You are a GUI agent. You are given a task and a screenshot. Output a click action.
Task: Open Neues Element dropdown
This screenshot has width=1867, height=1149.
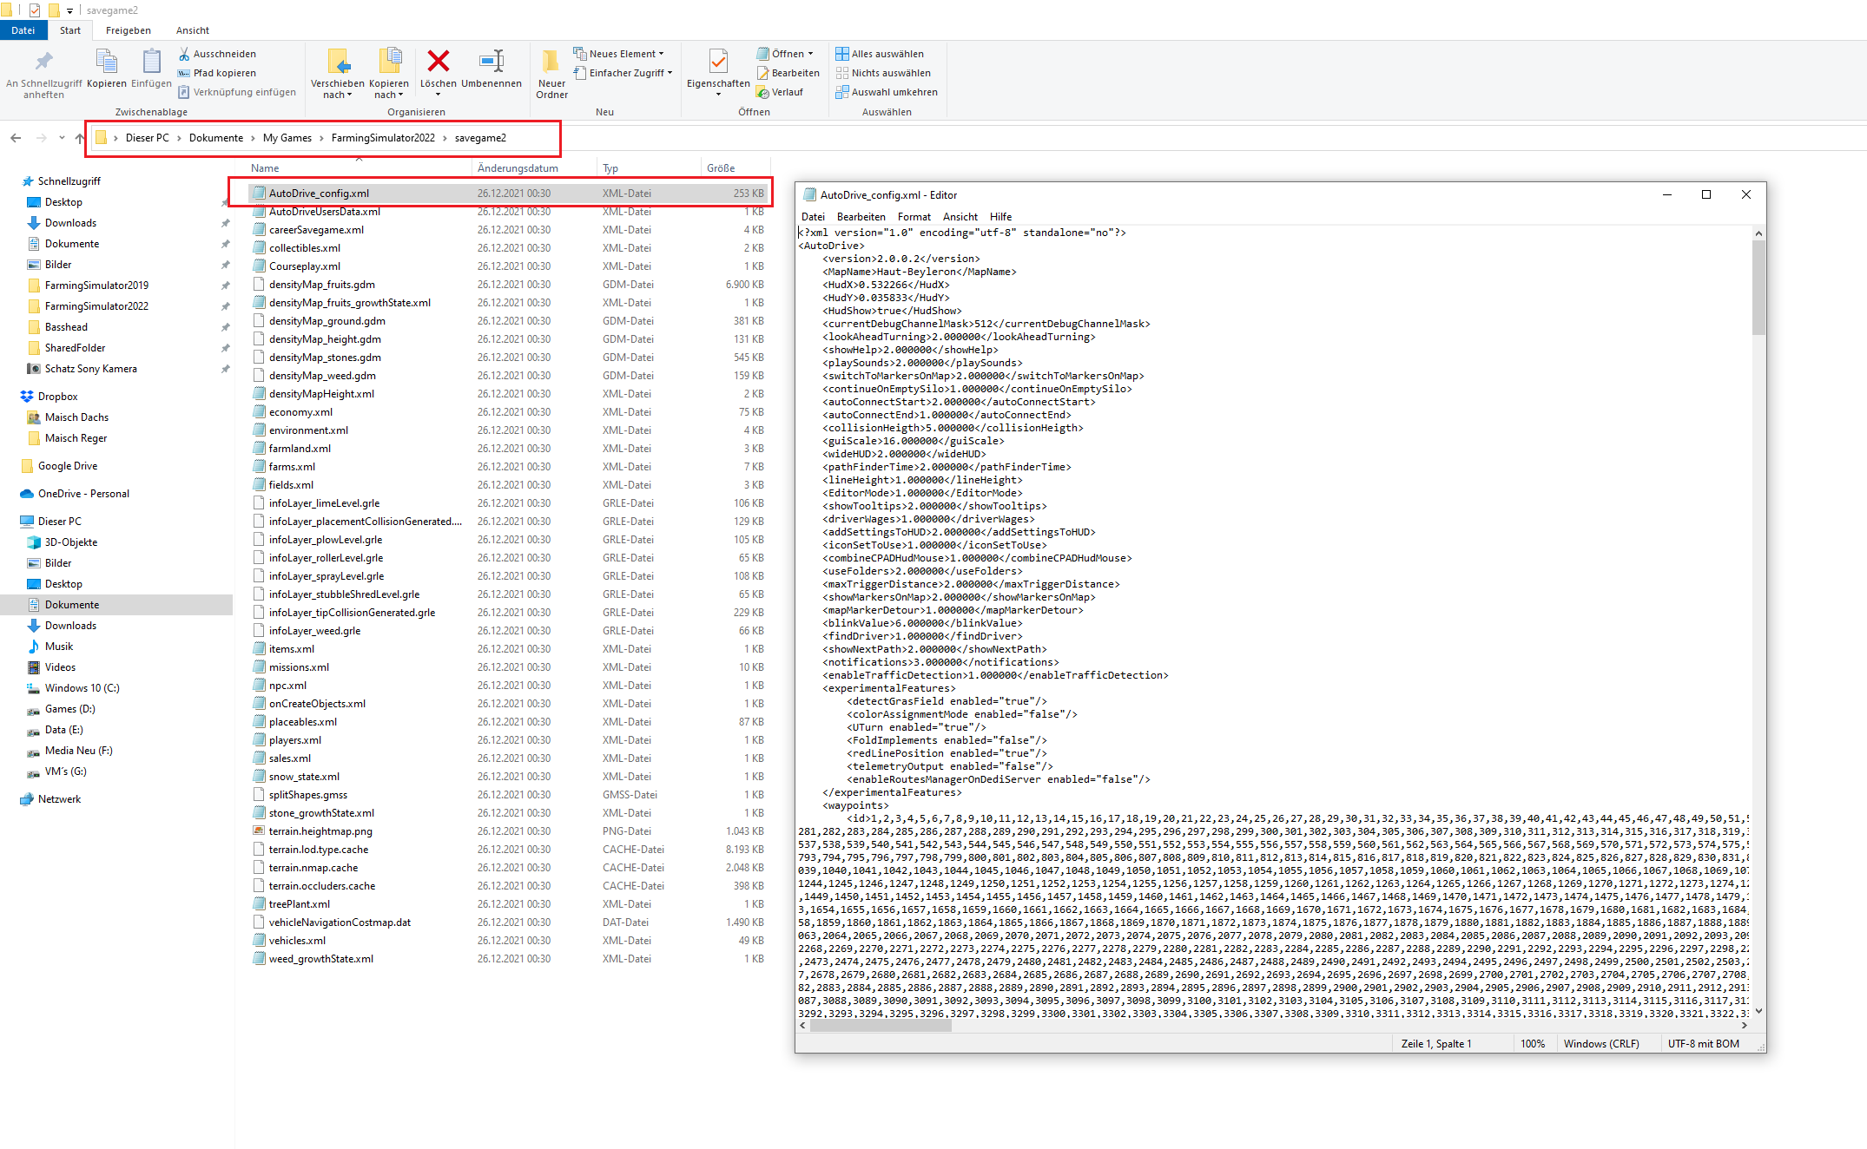(x=619, y=54)
